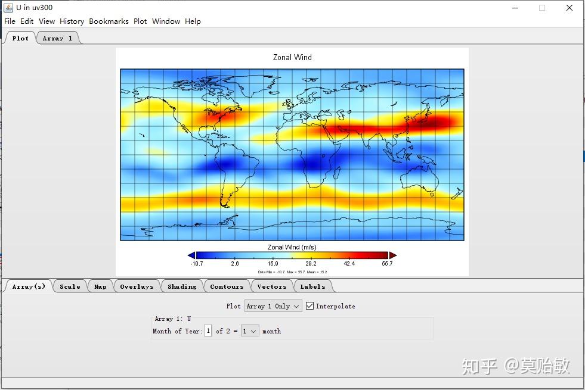Viewport: 585px width, 390px height.
Task: Click the 'Array 1: U' label
Action: pos(173,319)
